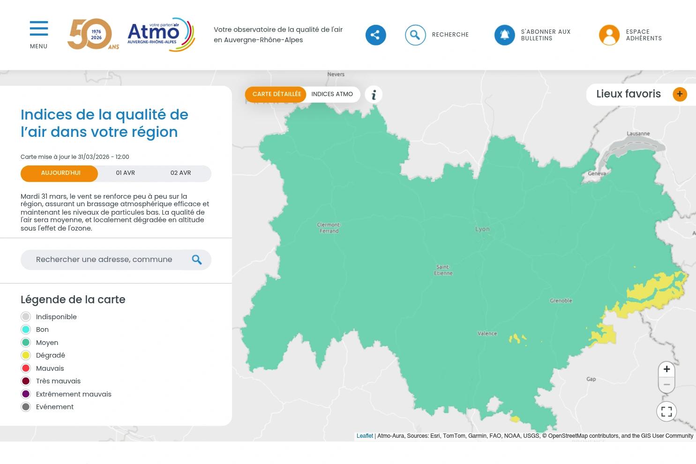Select the CARTE DÉTAILLÉE tab
The width and height of the screenshot is (696, 464).
tap(277, 94)
